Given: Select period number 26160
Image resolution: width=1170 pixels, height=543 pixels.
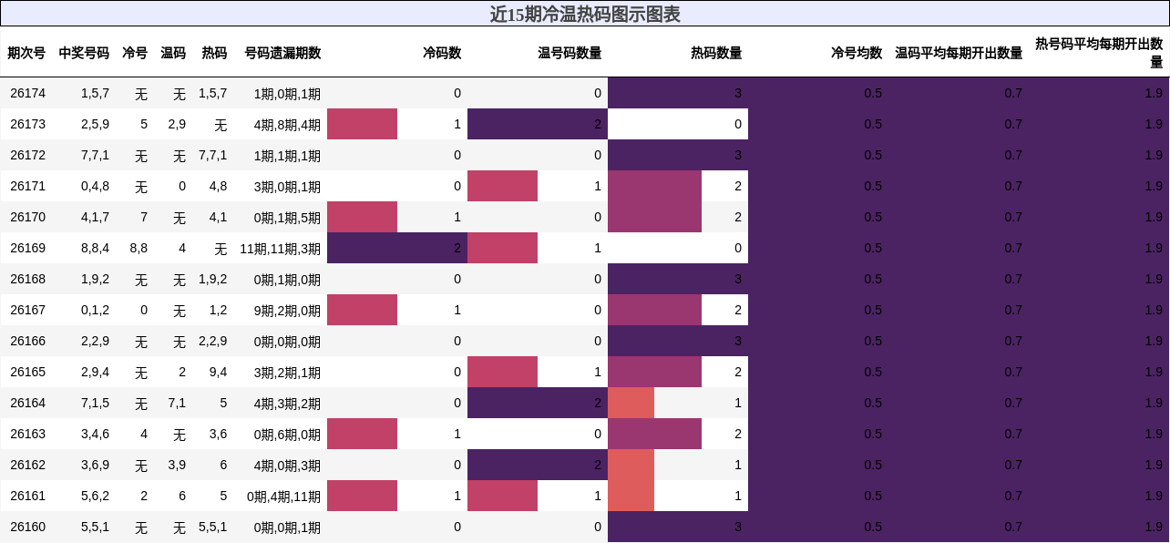Looking at the screenshot, I should click(x=27, y=527).
